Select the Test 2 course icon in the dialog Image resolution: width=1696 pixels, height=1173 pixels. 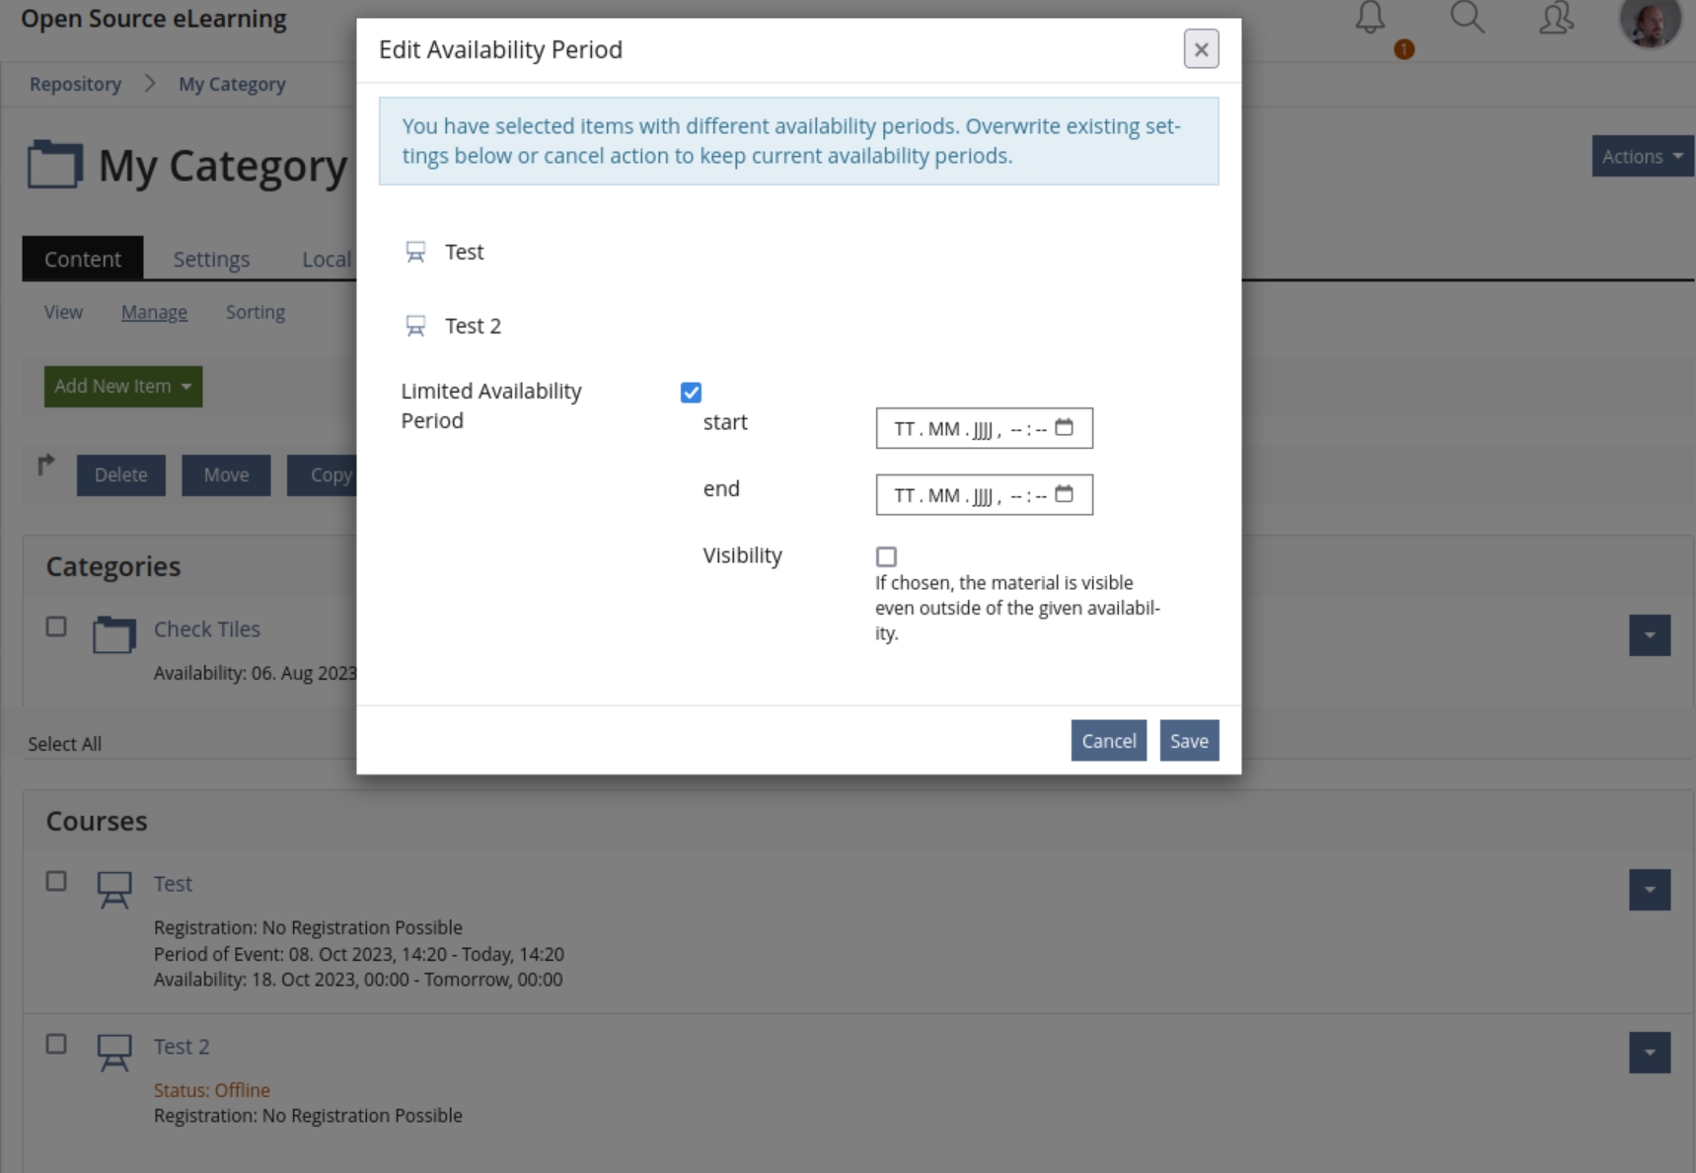point(415,325)
